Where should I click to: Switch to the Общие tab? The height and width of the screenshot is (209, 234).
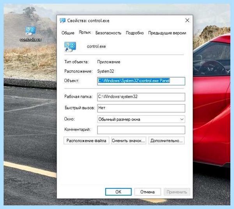(x=68, y=33)
